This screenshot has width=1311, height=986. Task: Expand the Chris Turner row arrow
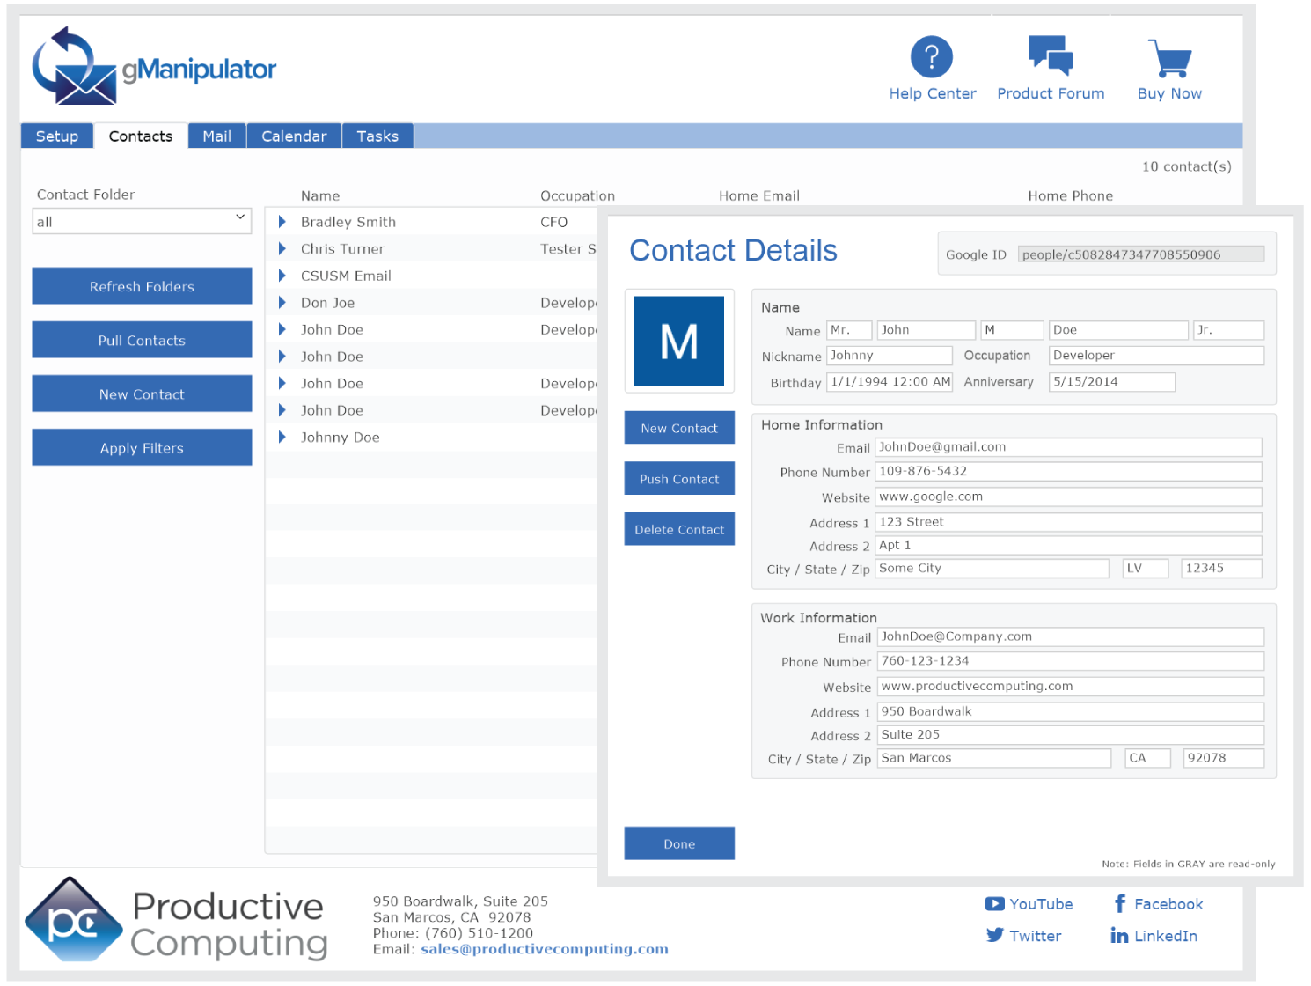pos(282,249)
